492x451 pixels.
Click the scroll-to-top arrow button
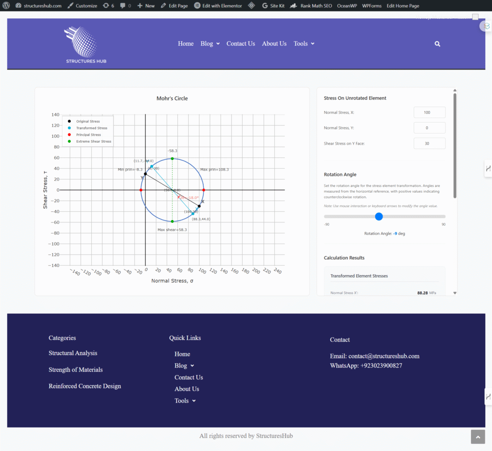point(478,437)
